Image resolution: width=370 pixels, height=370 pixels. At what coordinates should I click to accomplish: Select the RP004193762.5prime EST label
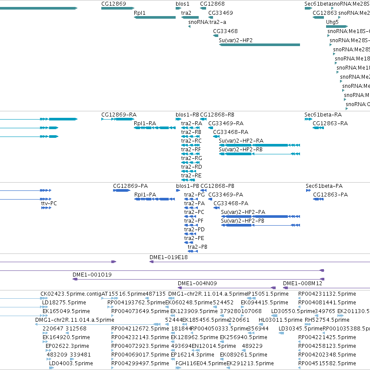[136, 303]
